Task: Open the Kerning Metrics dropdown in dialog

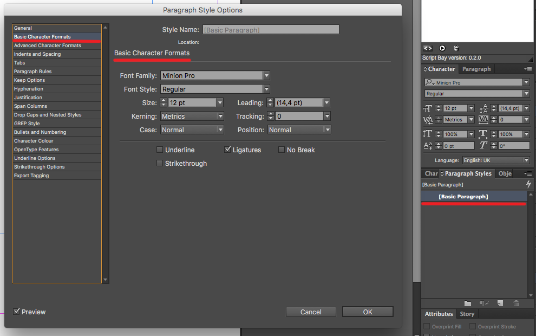Action: click(x=192, y=117)
